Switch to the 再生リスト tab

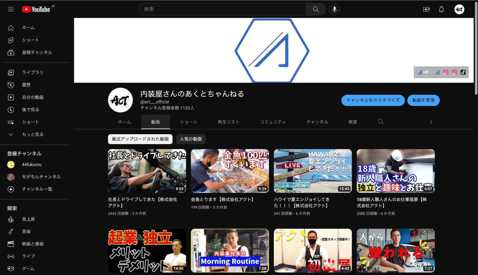(228, 122)
